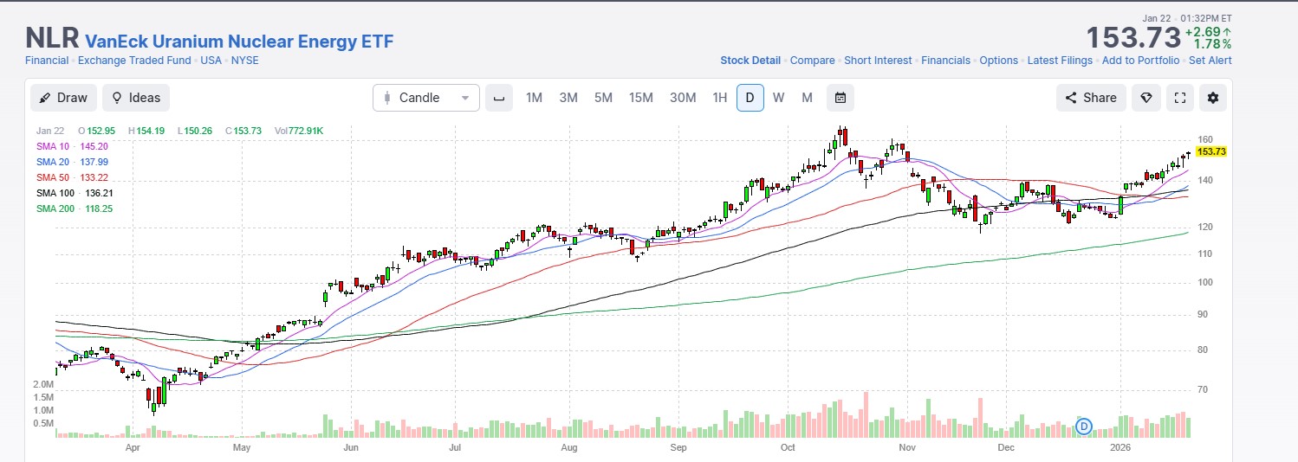This screenshot has width=1298, height=462.
Task: Open the Short Interest link
Action: tap(878, 61)
